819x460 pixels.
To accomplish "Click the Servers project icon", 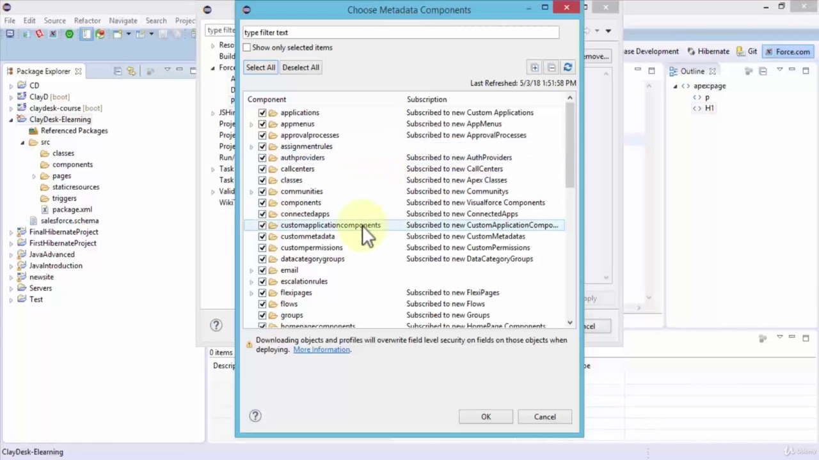I will coord(22,288).
